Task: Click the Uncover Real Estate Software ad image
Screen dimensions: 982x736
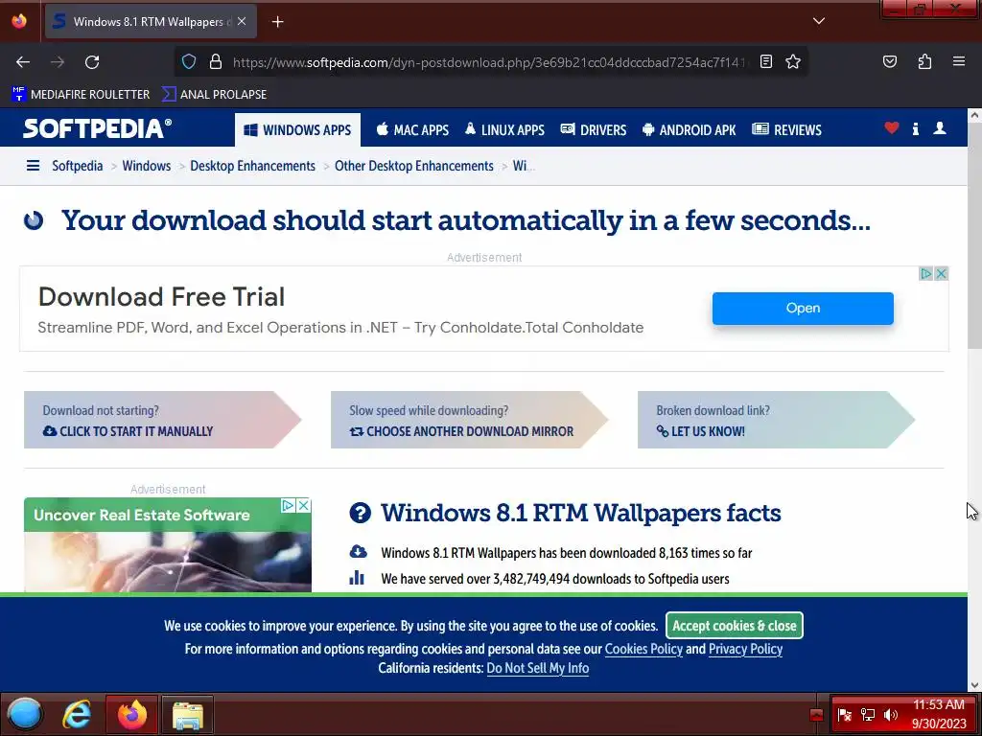Action: click(168, 561)
